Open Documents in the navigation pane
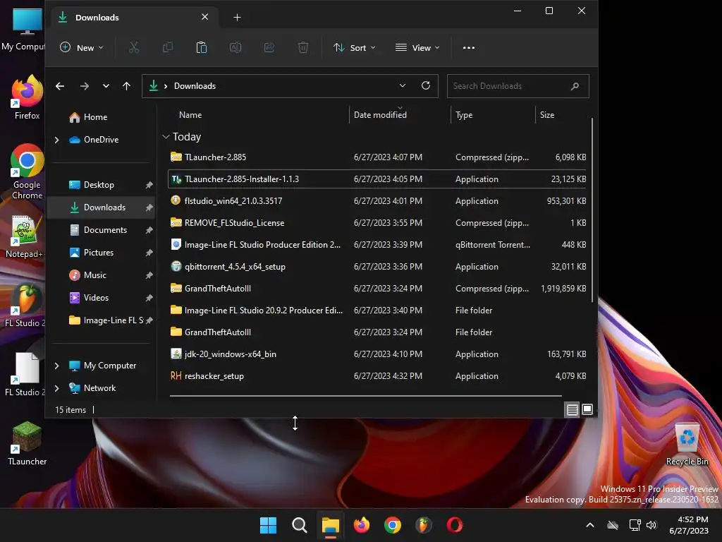 click(x=104, y=230)
